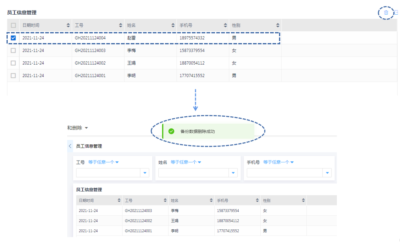Open the 工号 等于任意一个 condition dropdown
The height and width of the screenshot is (244, 400).
(103, 162)
